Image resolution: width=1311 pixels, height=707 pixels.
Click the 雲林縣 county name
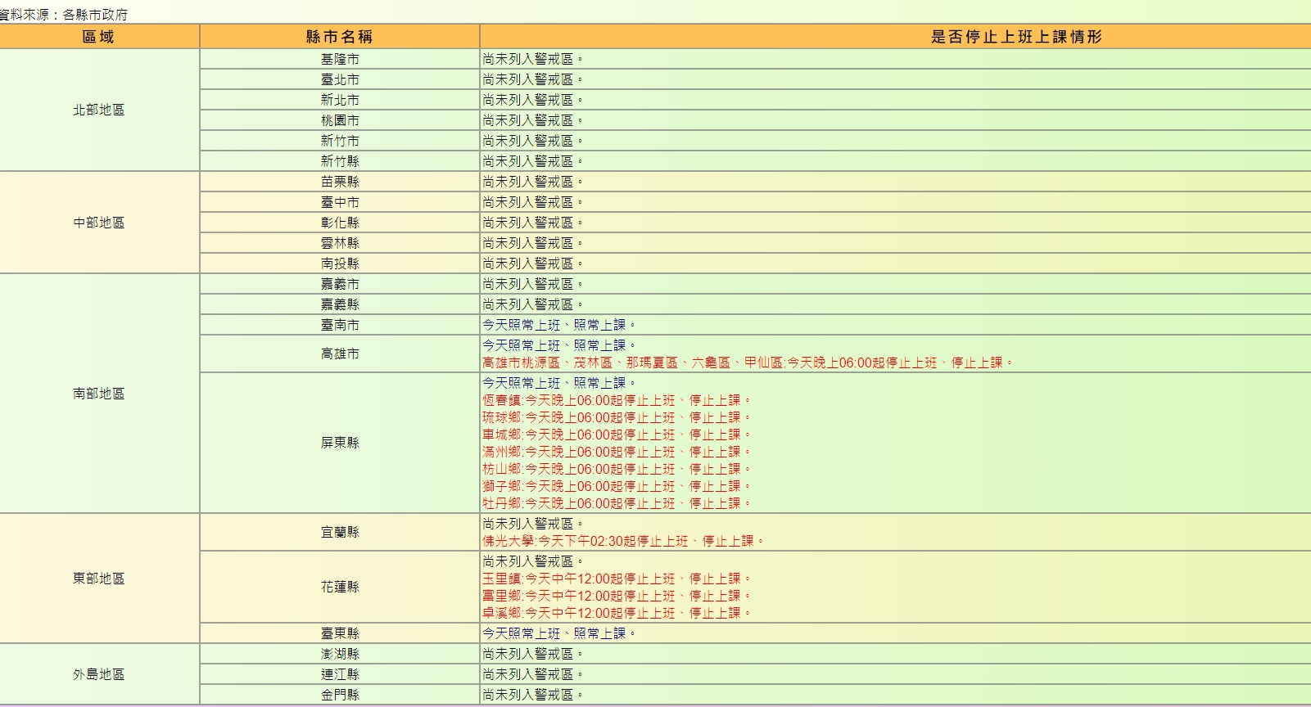coord(340,243)
